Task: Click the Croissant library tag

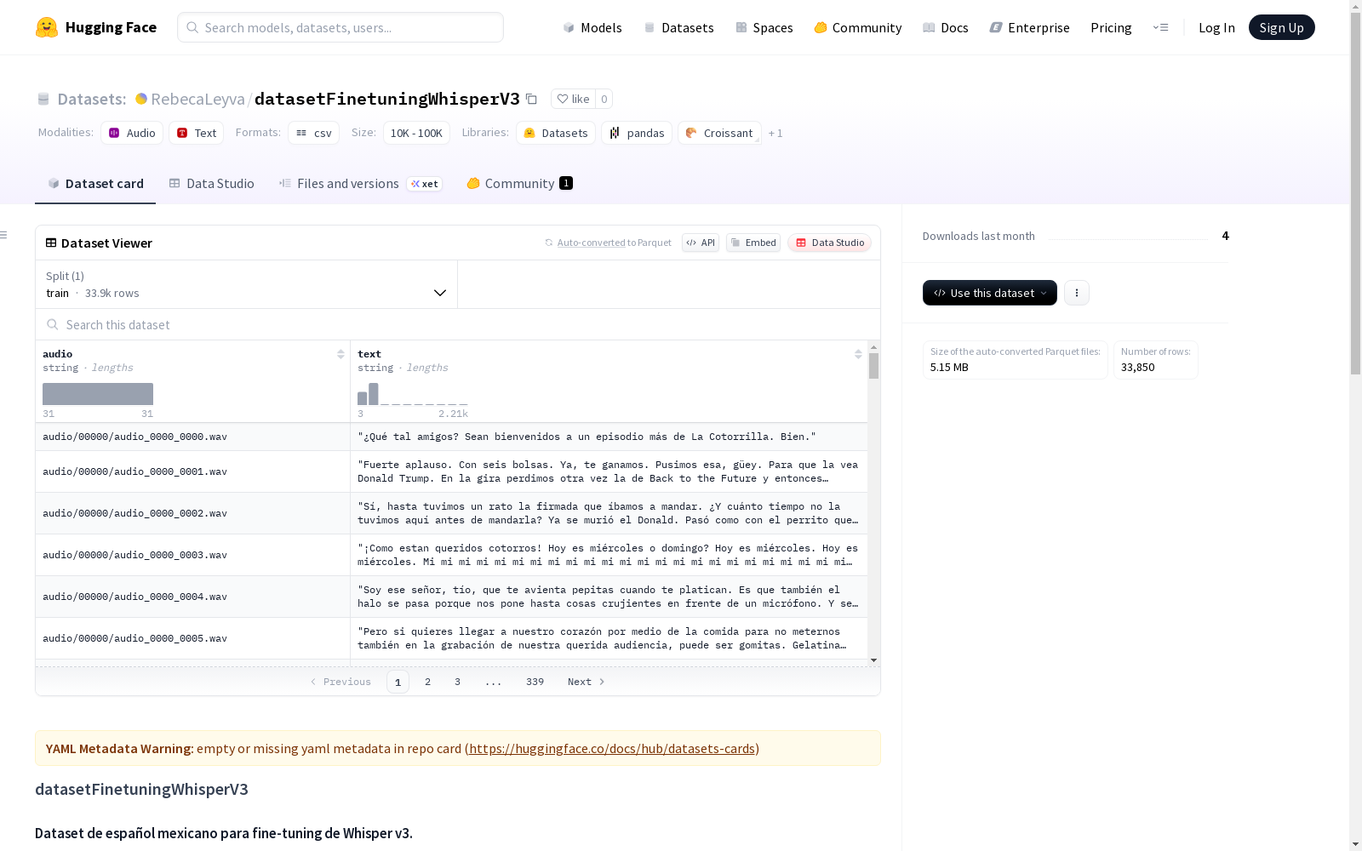Action: coord(719,133)
